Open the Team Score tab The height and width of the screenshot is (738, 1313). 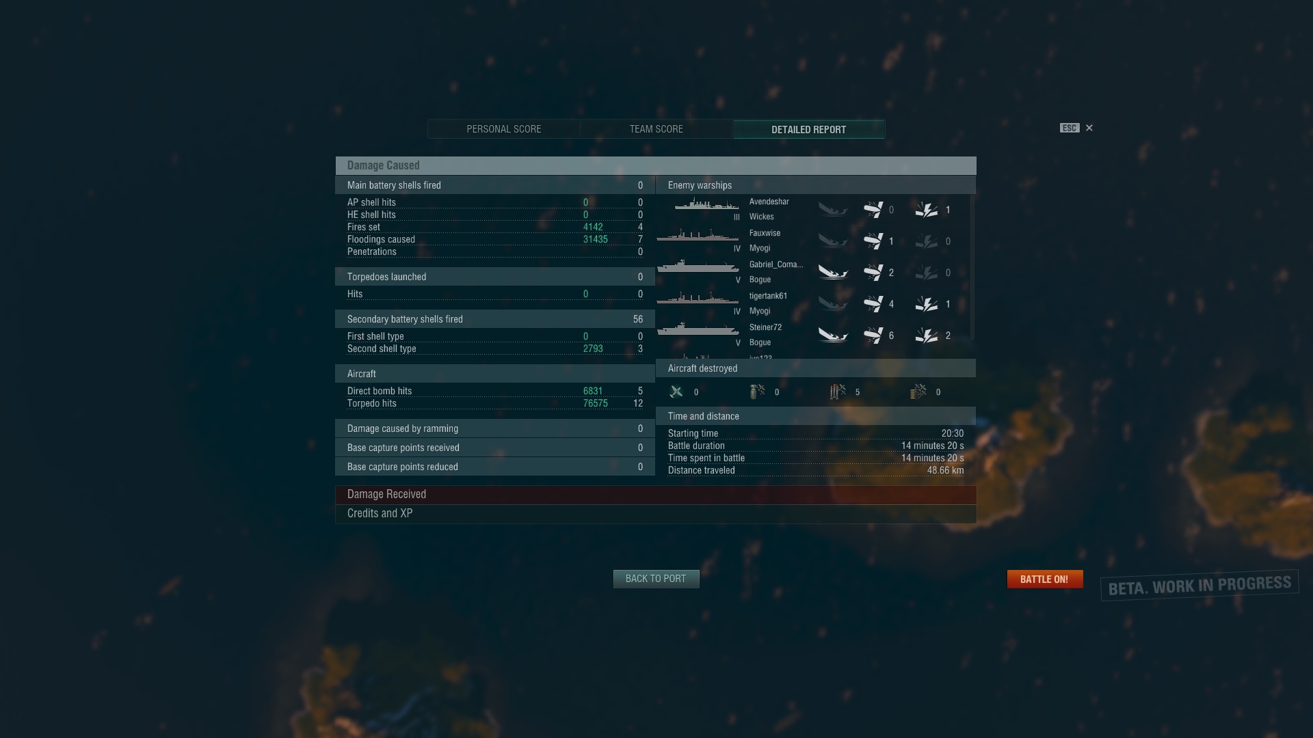pos(656,129)
